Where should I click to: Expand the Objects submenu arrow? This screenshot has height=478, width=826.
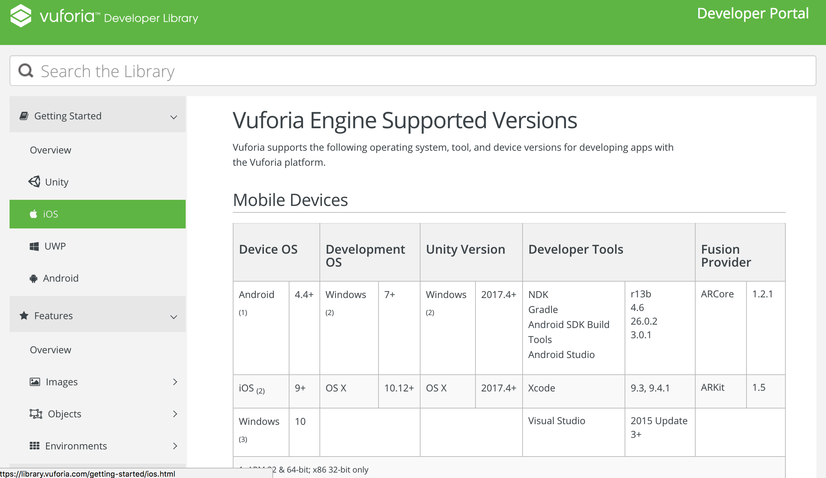point(175,414)
